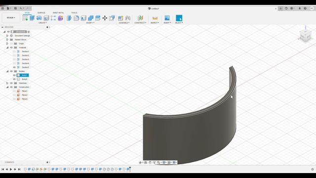Click the timeline end marker
This screenshot has height=178, width=316.
click(x=130, y=169)
